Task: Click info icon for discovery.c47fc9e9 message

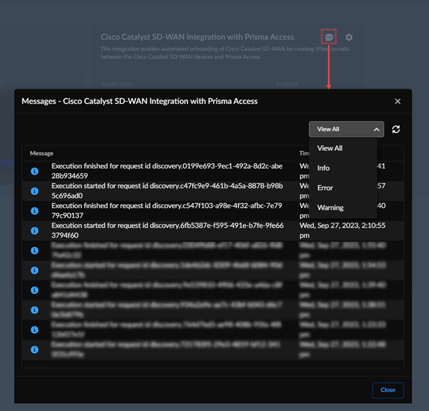Action: click(35, 191)
